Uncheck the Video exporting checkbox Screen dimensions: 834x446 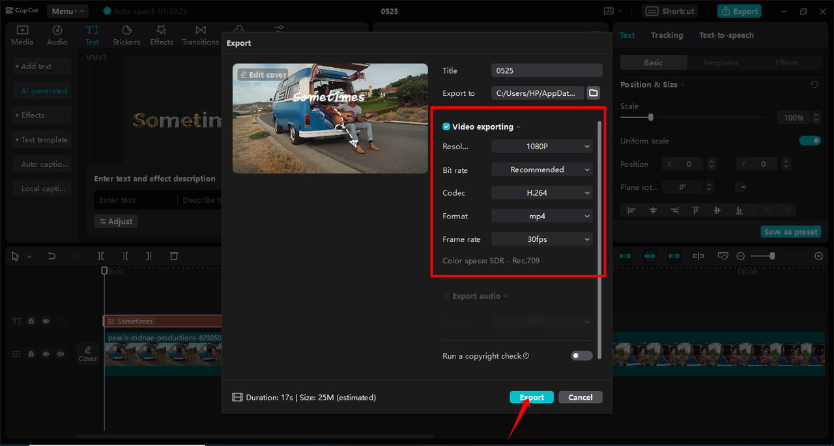tap(446, 126)
